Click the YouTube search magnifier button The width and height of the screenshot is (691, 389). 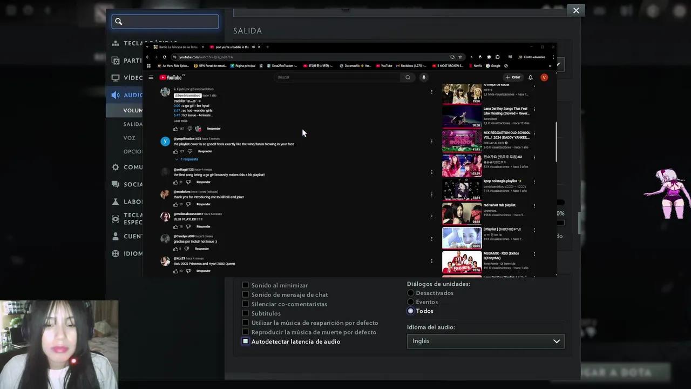click(408, 77)
